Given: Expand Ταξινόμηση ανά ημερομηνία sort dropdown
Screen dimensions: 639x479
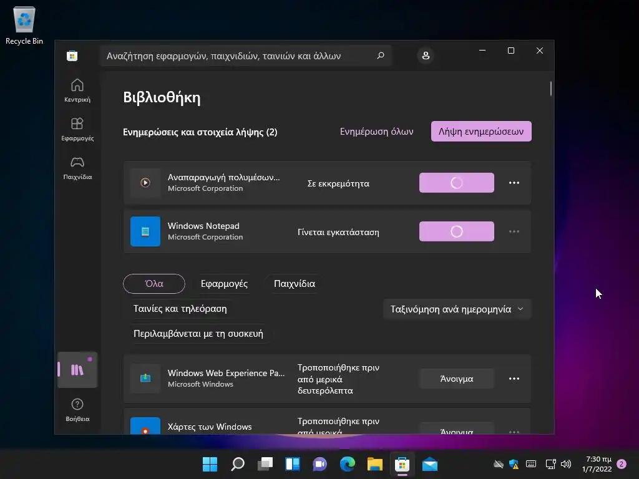Looking at the screenshot, I should (457, 309).
